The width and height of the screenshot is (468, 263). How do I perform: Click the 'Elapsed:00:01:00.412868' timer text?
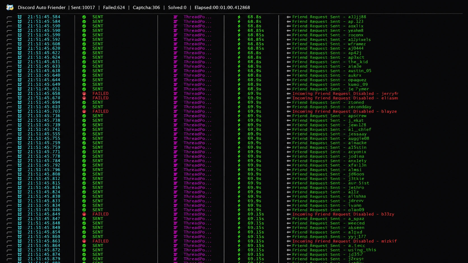222,8
